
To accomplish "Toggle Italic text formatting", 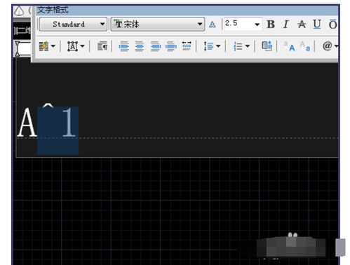I will [285, 25].
